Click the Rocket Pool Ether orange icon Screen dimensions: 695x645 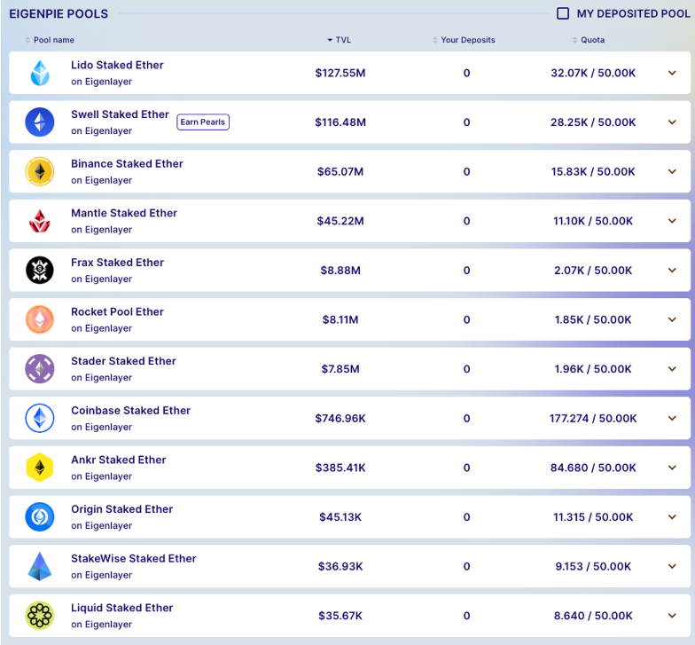[x=40, y=319]
